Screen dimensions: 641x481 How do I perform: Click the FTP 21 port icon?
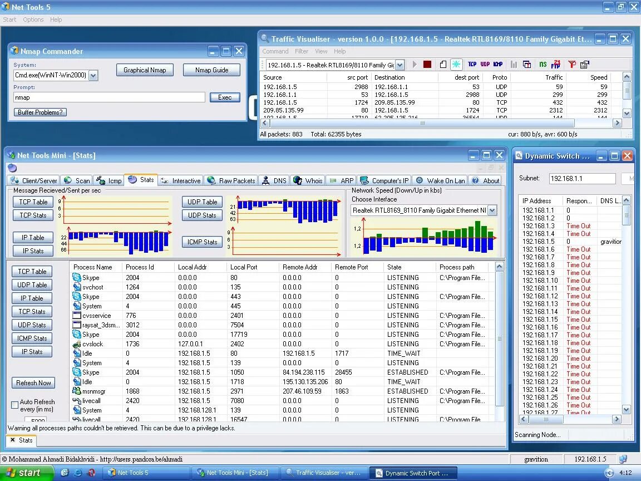[x=556, y=64]
